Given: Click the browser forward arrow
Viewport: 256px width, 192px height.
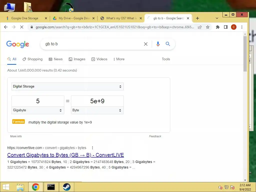Looking at the screenshot, I should pos(14,27).
